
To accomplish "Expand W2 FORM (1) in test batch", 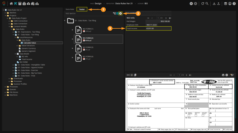I will [73, 30].
